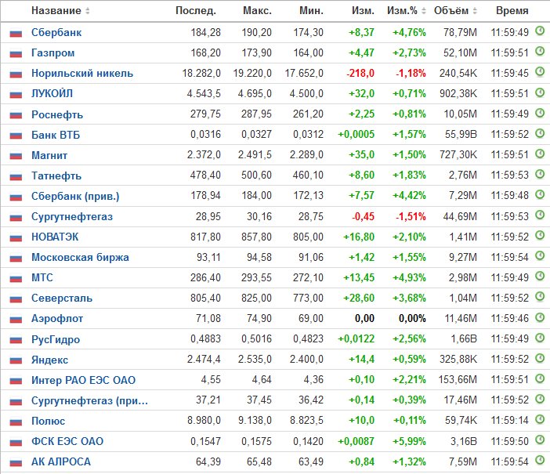Select Норильский никель change -1,18%
The image size is (550, 474).
(411, 74)
